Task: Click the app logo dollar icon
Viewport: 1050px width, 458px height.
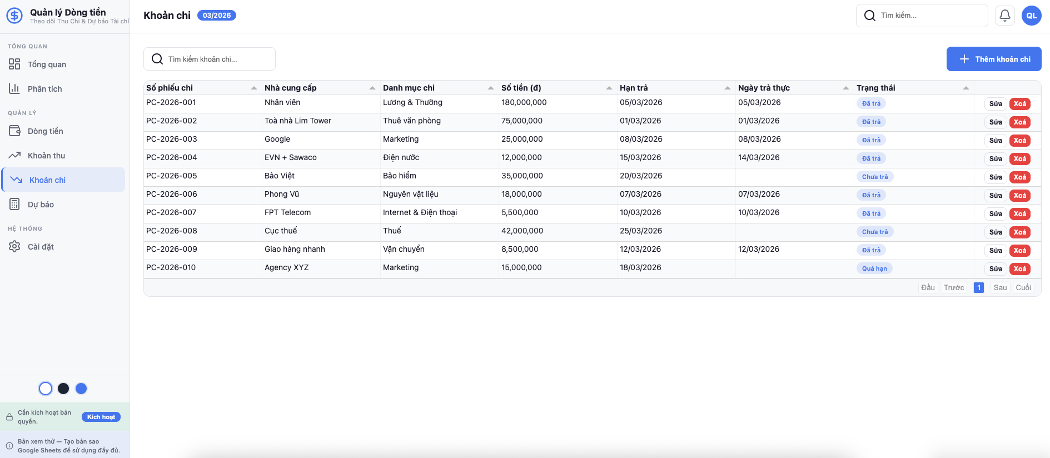Action: tap(14, 16)
